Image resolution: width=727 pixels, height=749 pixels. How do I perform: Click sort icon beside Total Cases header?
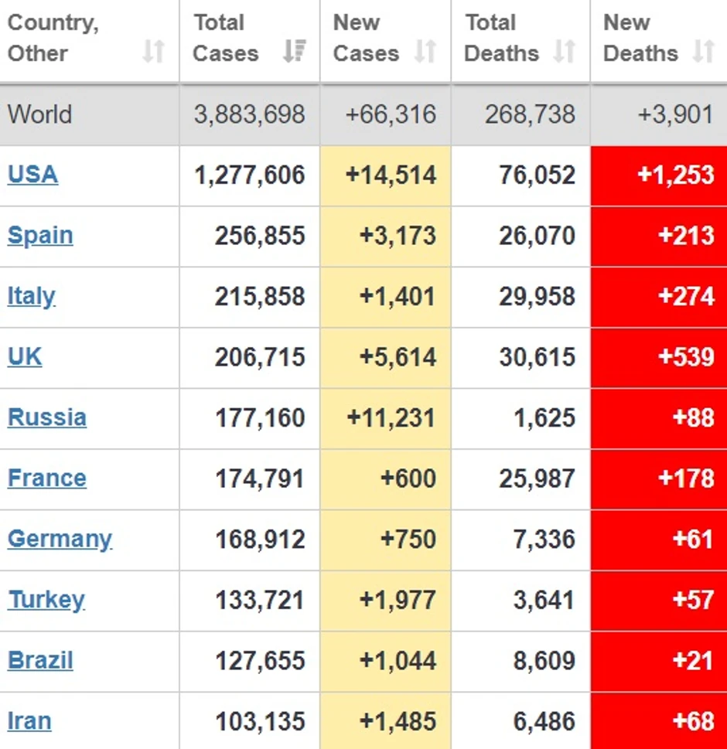click(294, 53)
